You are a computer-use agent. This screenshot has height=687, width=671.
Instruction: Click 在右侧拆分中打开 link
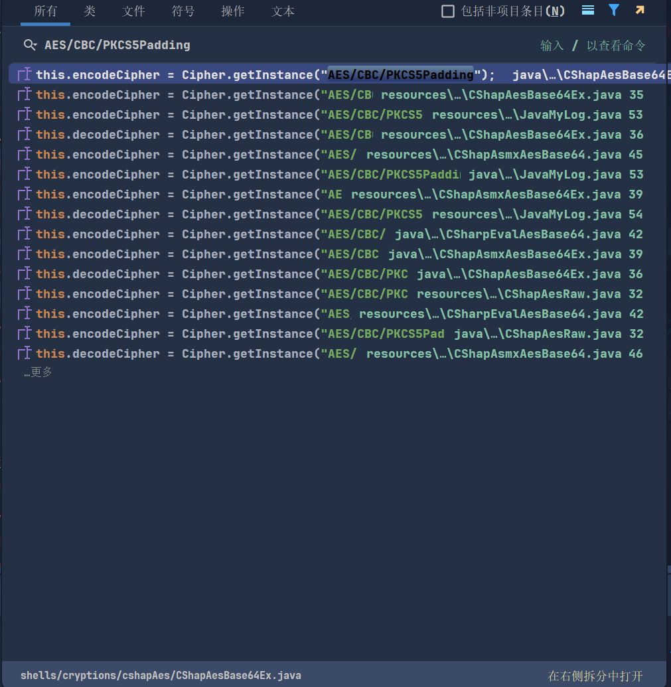(x=595, y=676)
